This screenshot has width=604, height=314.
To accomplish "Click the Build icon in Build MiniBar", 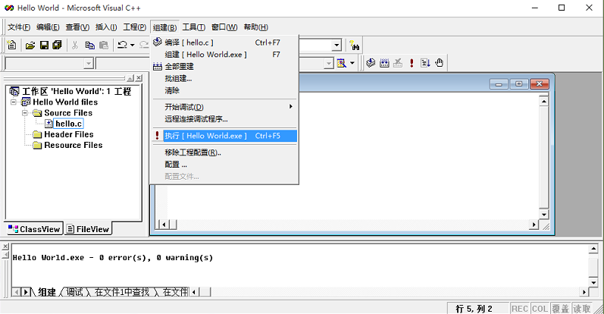I will (384, 63).
